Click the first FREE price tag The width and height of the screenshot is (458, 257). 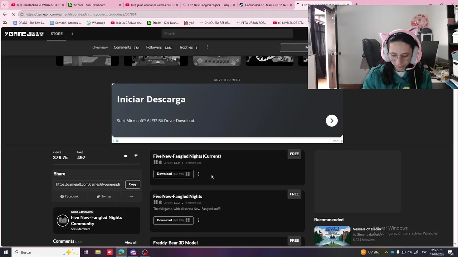tap(294, 154)
